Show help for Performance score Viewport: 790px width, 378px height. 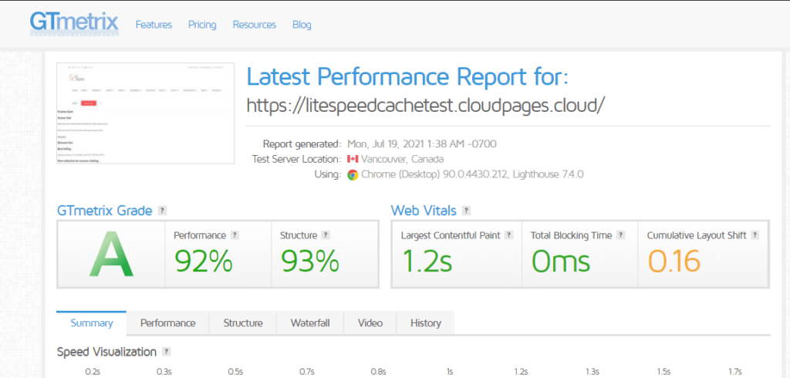(235, 235)
